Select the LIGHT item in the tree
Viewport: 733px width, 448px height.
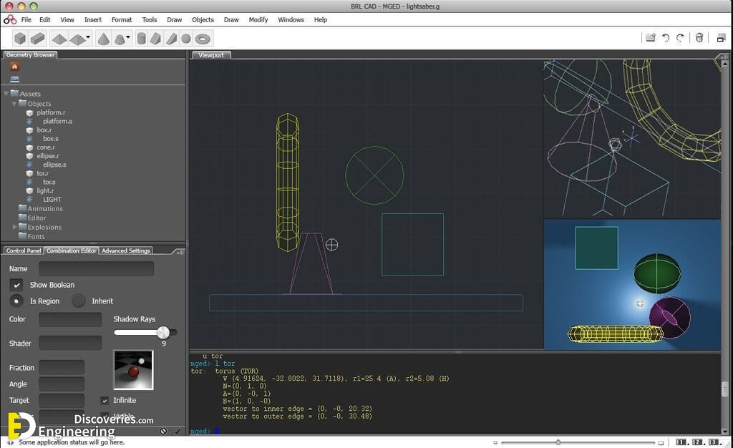(x=52, y=200)
